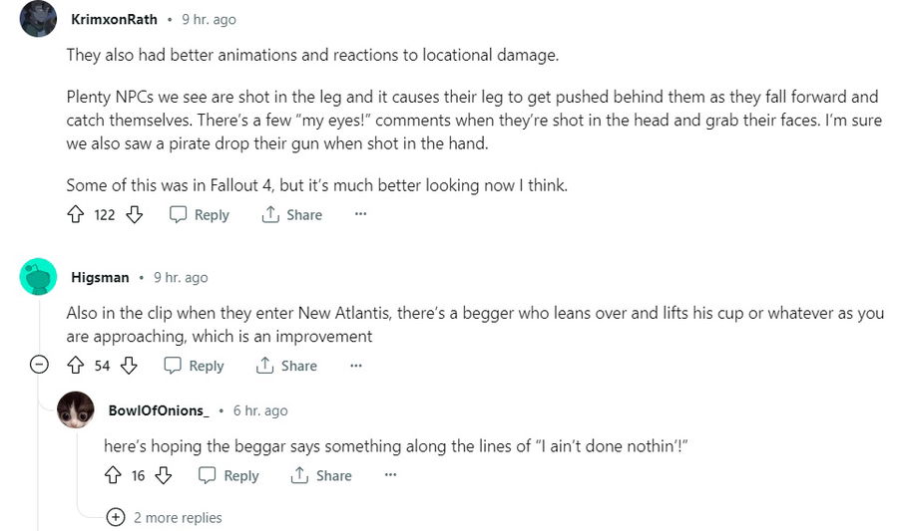Collapse Higsman's comment thread
Image resolution: width=898 pixels, height=531 pixels.
pyautogui.click(x=40, y=366)
